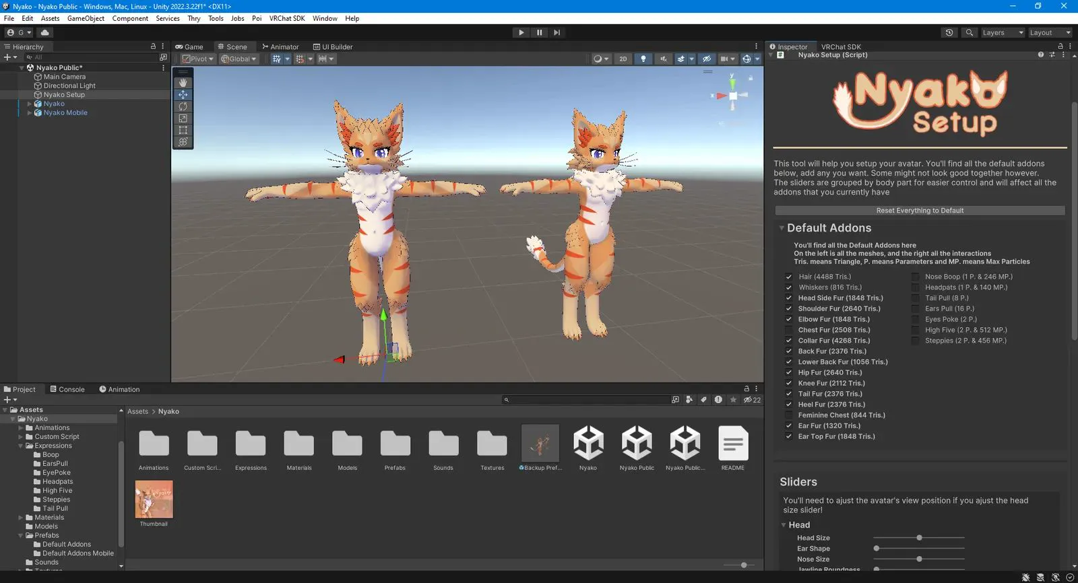Screen dimensions: 1078x583
Task: Open the VRChat SDK menu
Action: pos(286,18)
